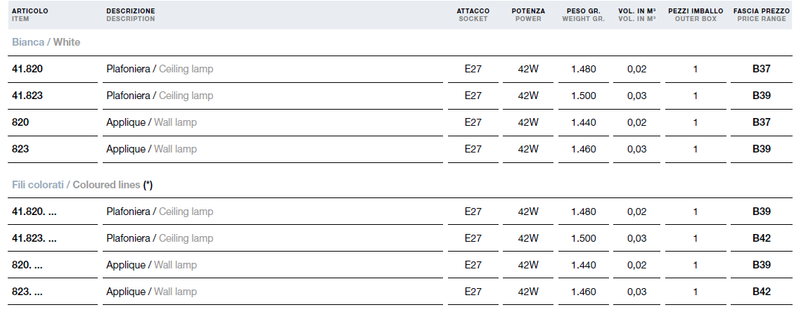Image resolution: width=801 pixels, height=312 pixels.
Task: Click the ARTICOLO / ITEM column header
Action: click(30, 15)
